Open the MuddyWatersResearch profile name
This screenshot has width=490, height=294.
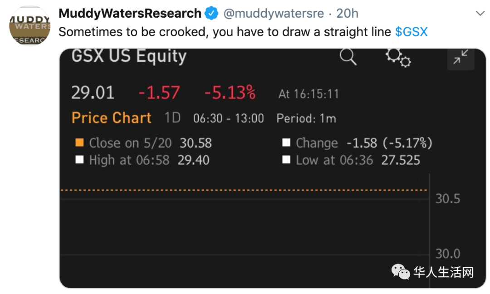(130, 14)
